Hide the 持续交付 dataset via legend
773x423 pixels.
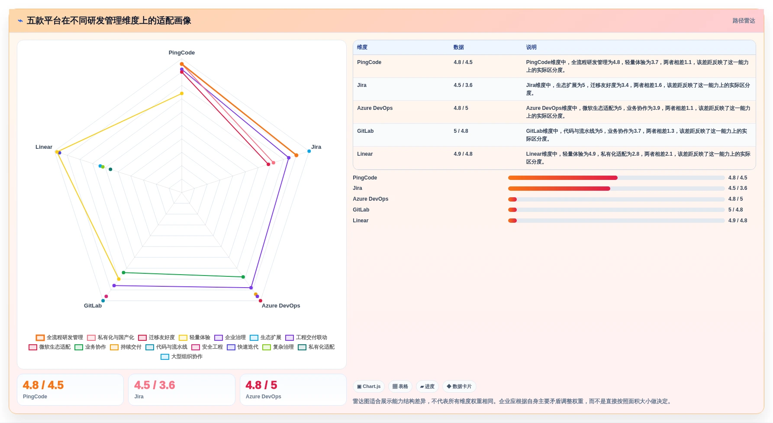click(126, 347)
